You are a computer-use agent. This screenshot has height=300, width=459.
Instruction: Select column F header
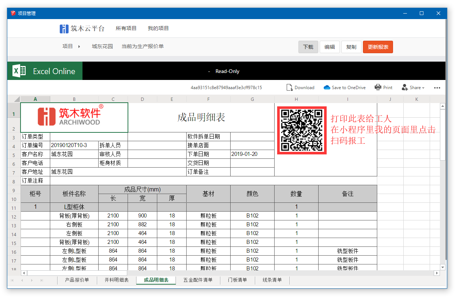pos(208,99)
